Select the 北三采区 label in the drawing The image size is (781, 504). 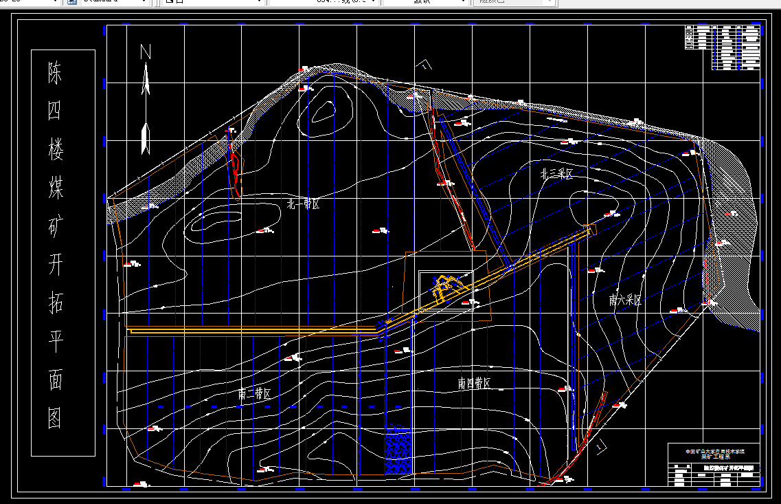556,174
